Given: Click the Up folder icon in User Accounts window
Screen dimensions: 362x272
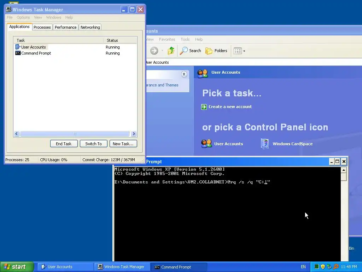Looking at the screenshot, I should 171,51.
